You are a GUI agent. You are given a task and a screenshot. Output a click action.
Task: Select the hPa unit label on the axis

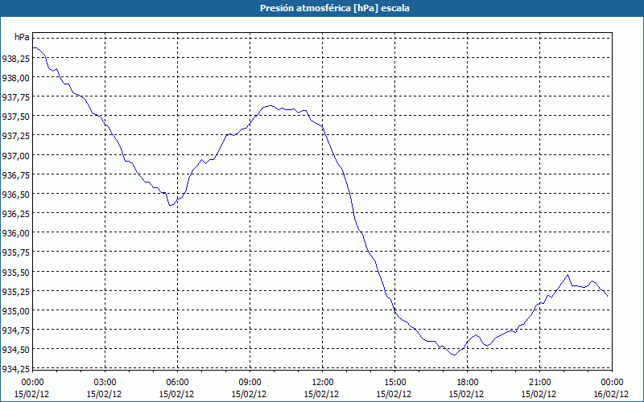[22, 37]
